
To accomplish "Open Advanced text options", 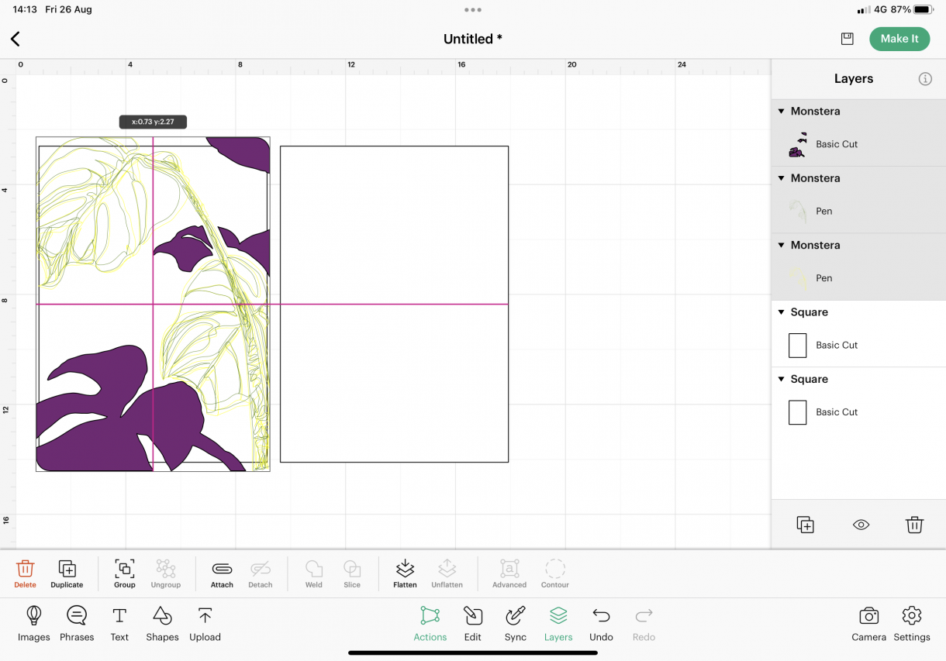I will (x=509, y=574).
